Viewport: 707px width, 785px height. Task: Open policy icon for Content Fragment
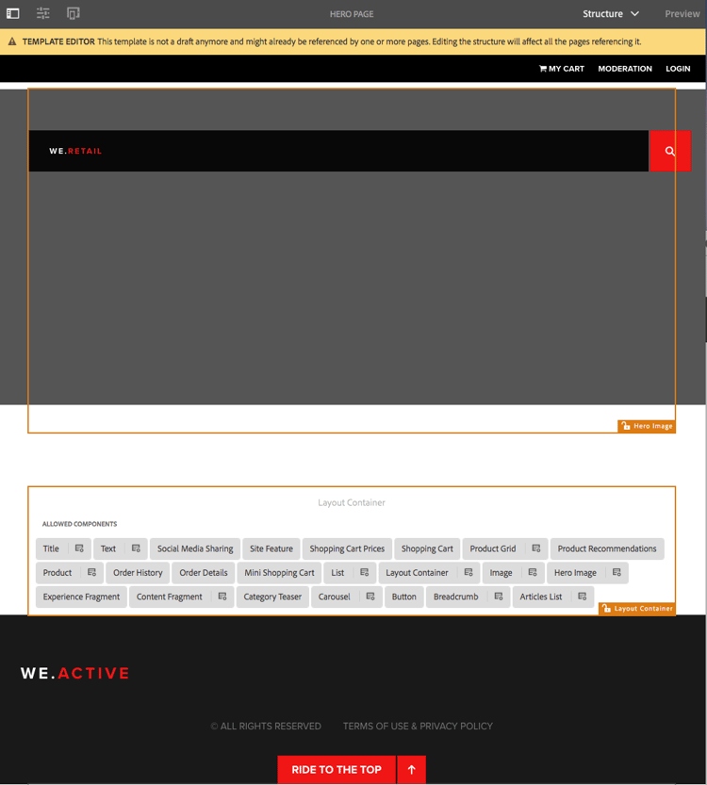point(222,597)
